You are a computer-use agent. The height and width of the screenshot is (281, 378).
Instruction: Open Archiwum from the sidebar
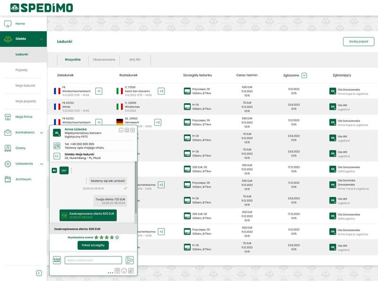(23, 179)
